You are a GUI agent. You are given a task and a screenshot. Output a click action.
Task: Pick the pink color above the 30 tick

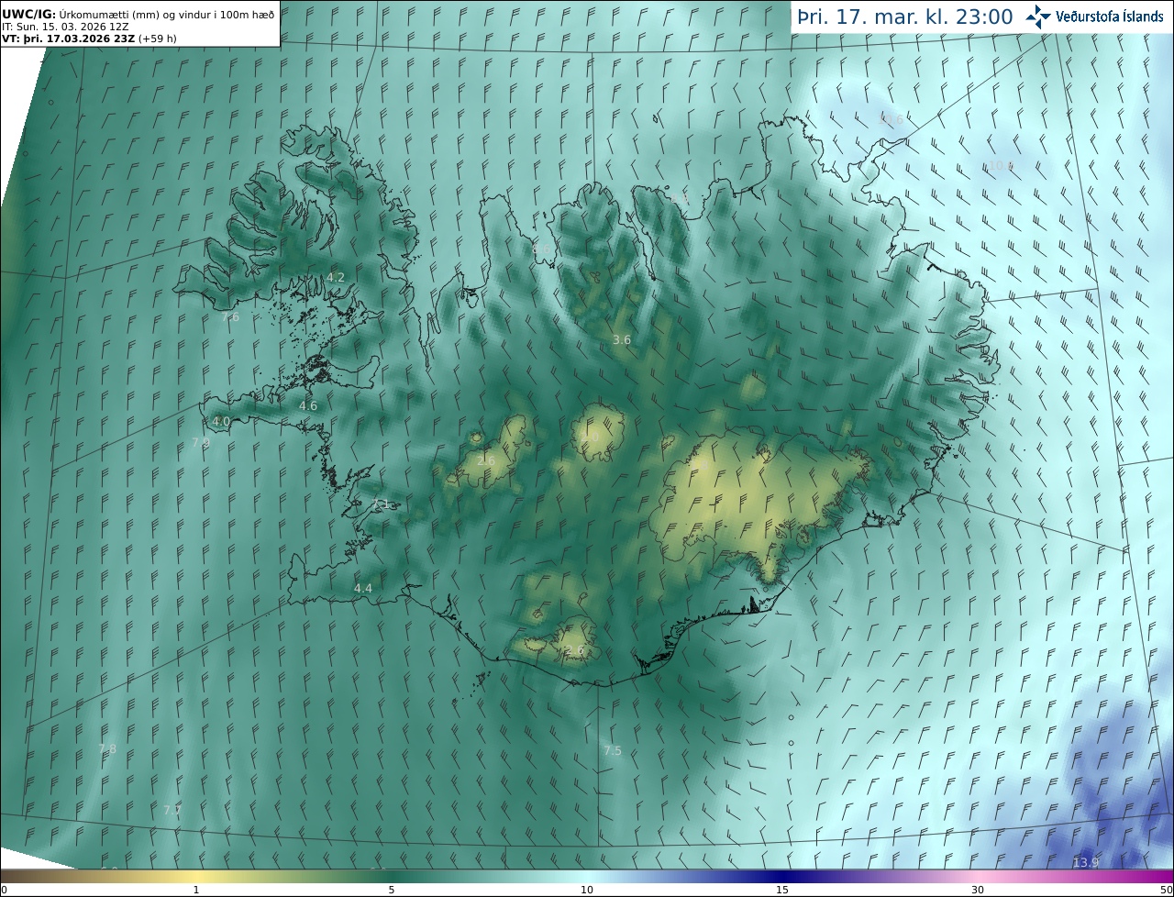click(978, 876)
